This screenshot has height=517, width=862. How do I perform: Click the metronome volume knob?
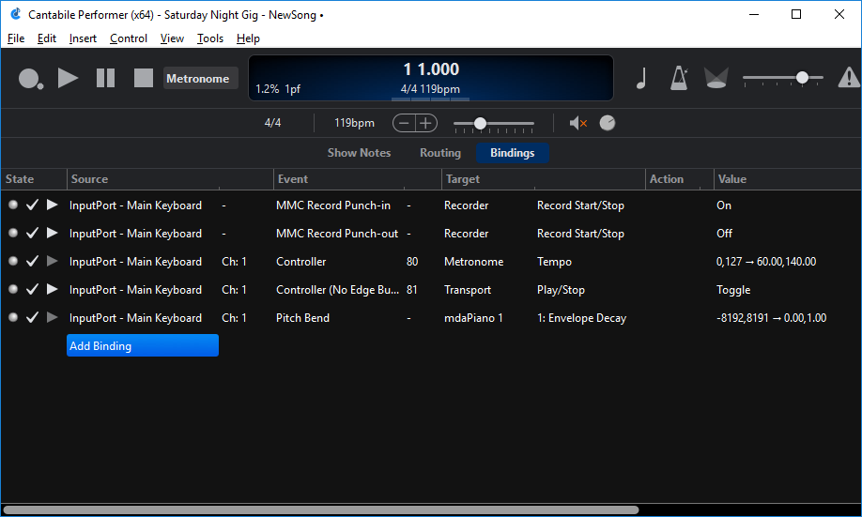point(607,123)
